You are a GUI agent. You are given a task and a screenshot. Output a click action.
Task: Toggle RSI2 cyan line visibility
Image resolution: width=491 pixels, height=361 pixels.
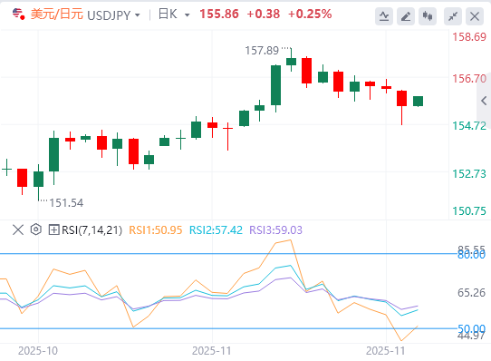point(217,230)
